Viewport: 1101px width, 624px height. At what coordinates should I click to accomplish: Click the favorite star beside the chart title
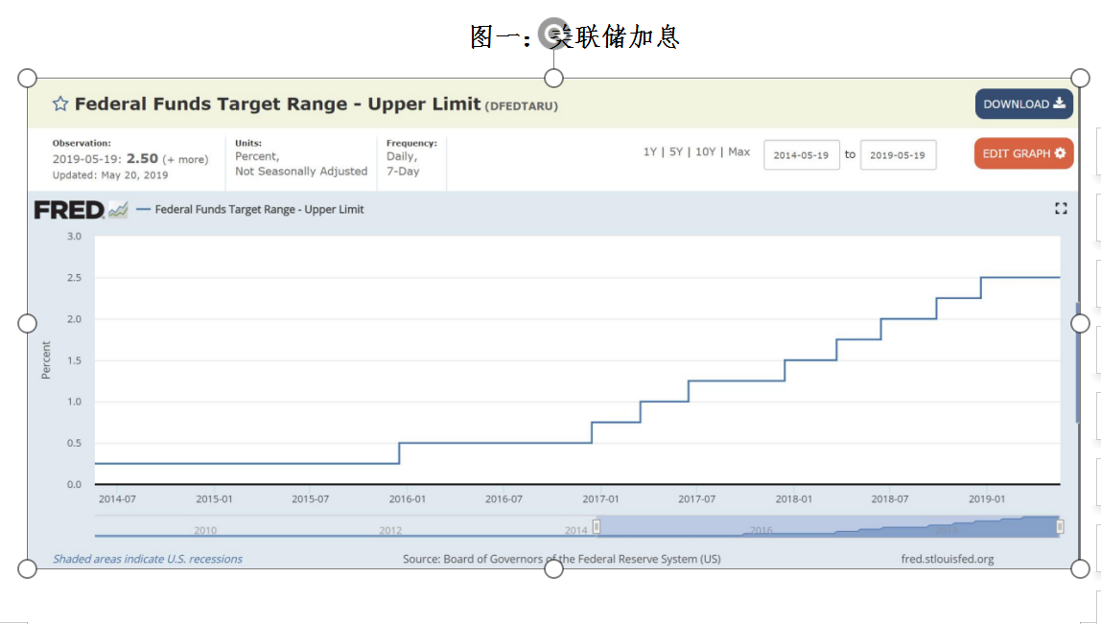coord(60,104)
